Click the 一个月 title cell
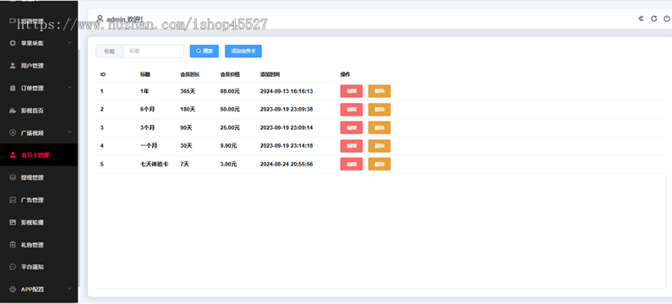This screenshot has width=672, height=304. pos(149,145)
